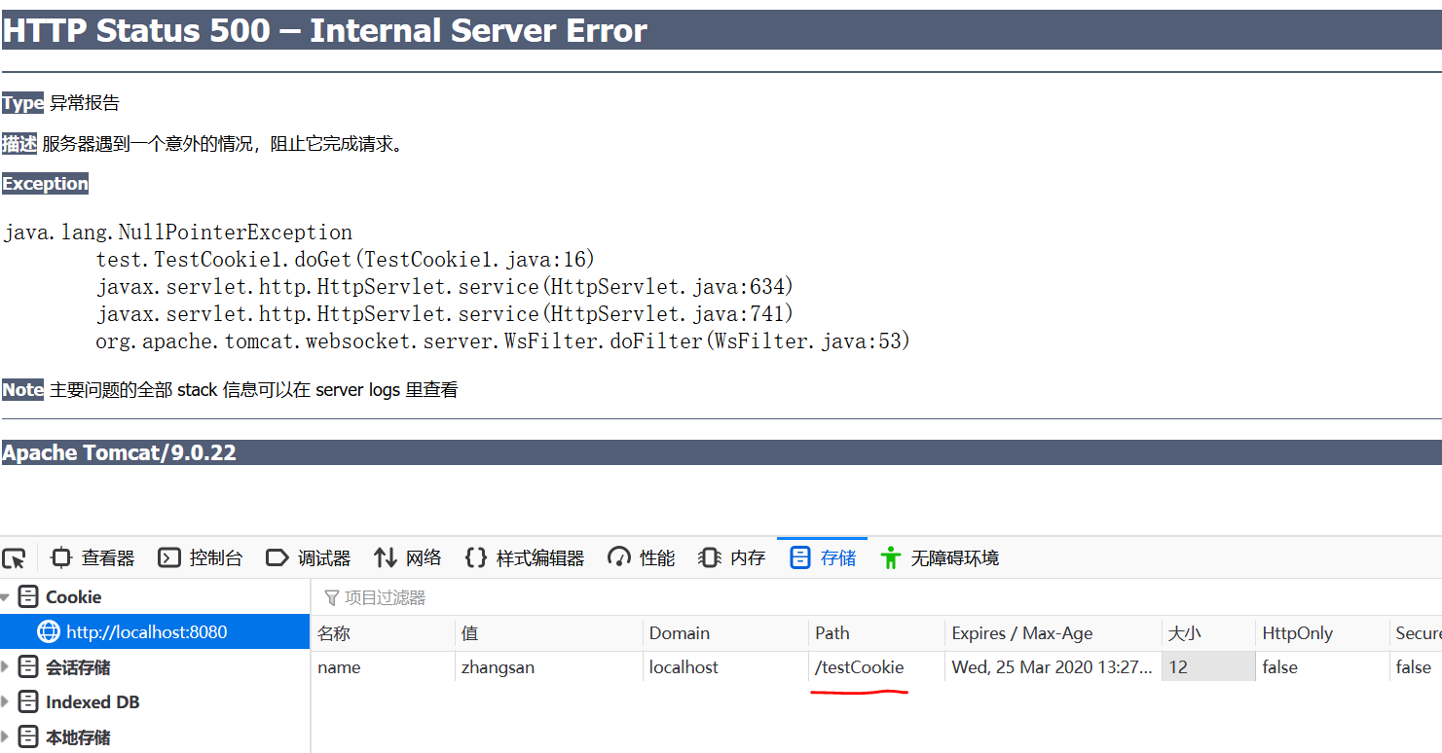
Task: Select the 本地存储 storage item
Action: (x=155, y=737)
